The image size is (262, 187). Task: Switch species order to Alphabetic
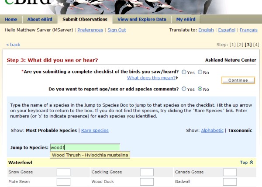pyautogui.click(x=212, y=130)
